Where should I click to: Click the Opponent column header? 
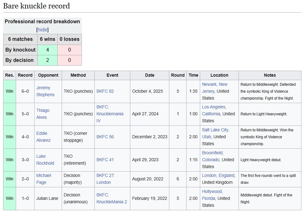coord(48,75)
